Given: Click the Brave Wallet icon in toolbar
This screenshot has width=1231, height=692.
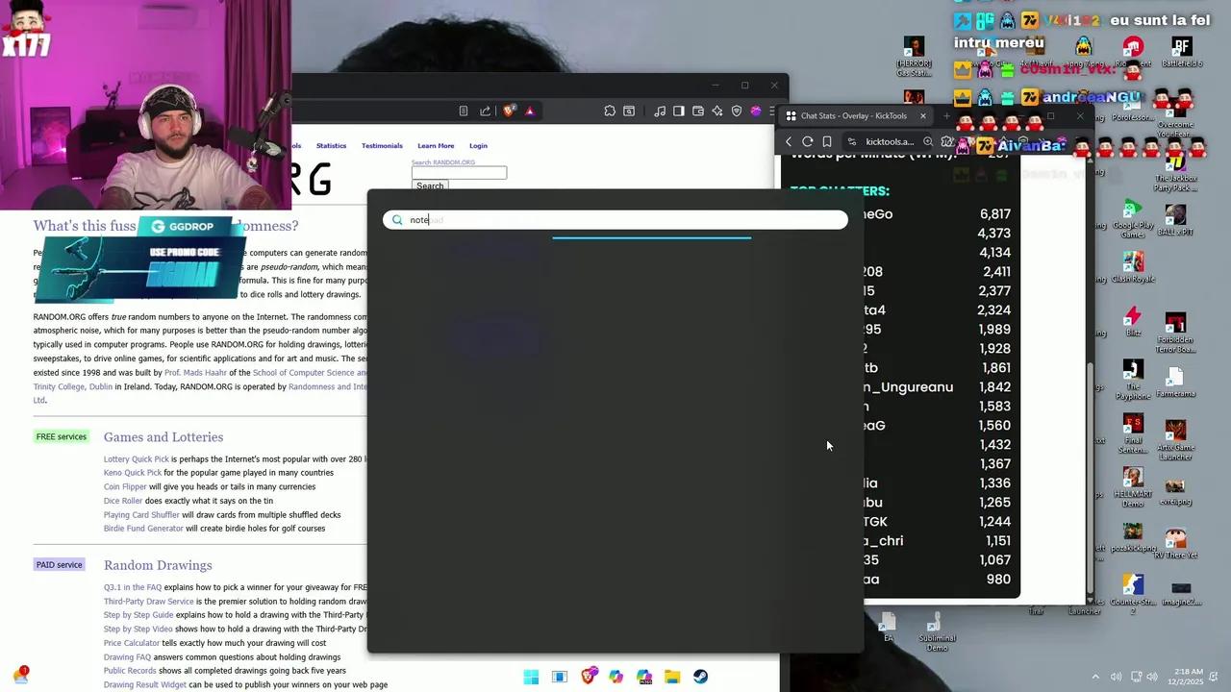Looking at the screenshot, I should (x=698, y=111).
